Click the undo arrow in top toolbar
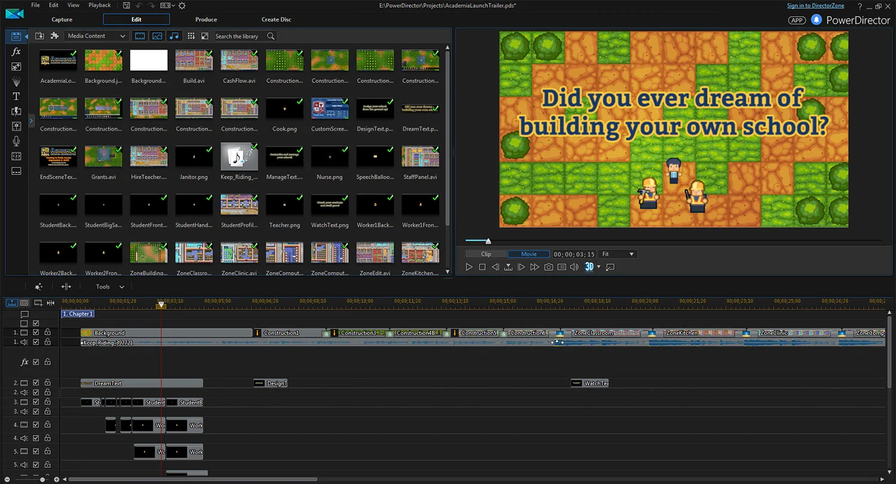896x484 pixels. [x=140, y=5]
